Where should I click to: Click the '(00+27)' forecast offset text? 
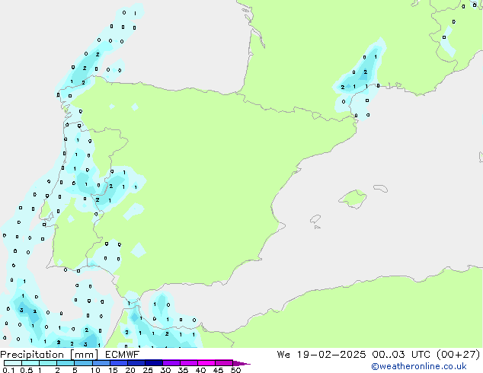(x=459, y=355)
